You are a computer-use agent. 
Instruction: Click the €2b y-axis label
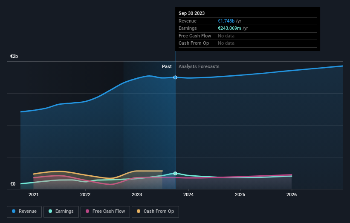[x=14, y=56]
